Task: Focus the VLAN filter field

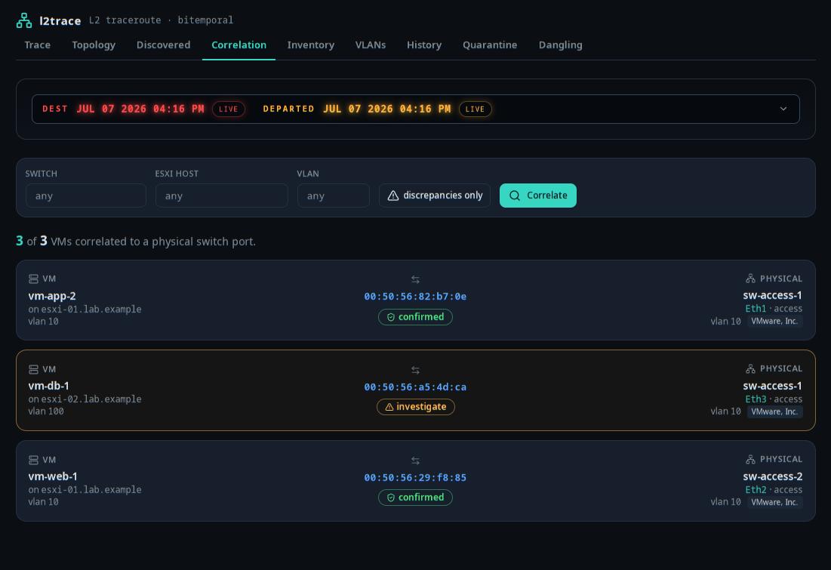Action: click(334, 196)
